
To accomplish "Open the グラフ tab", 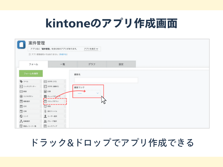I will point(92,64).
